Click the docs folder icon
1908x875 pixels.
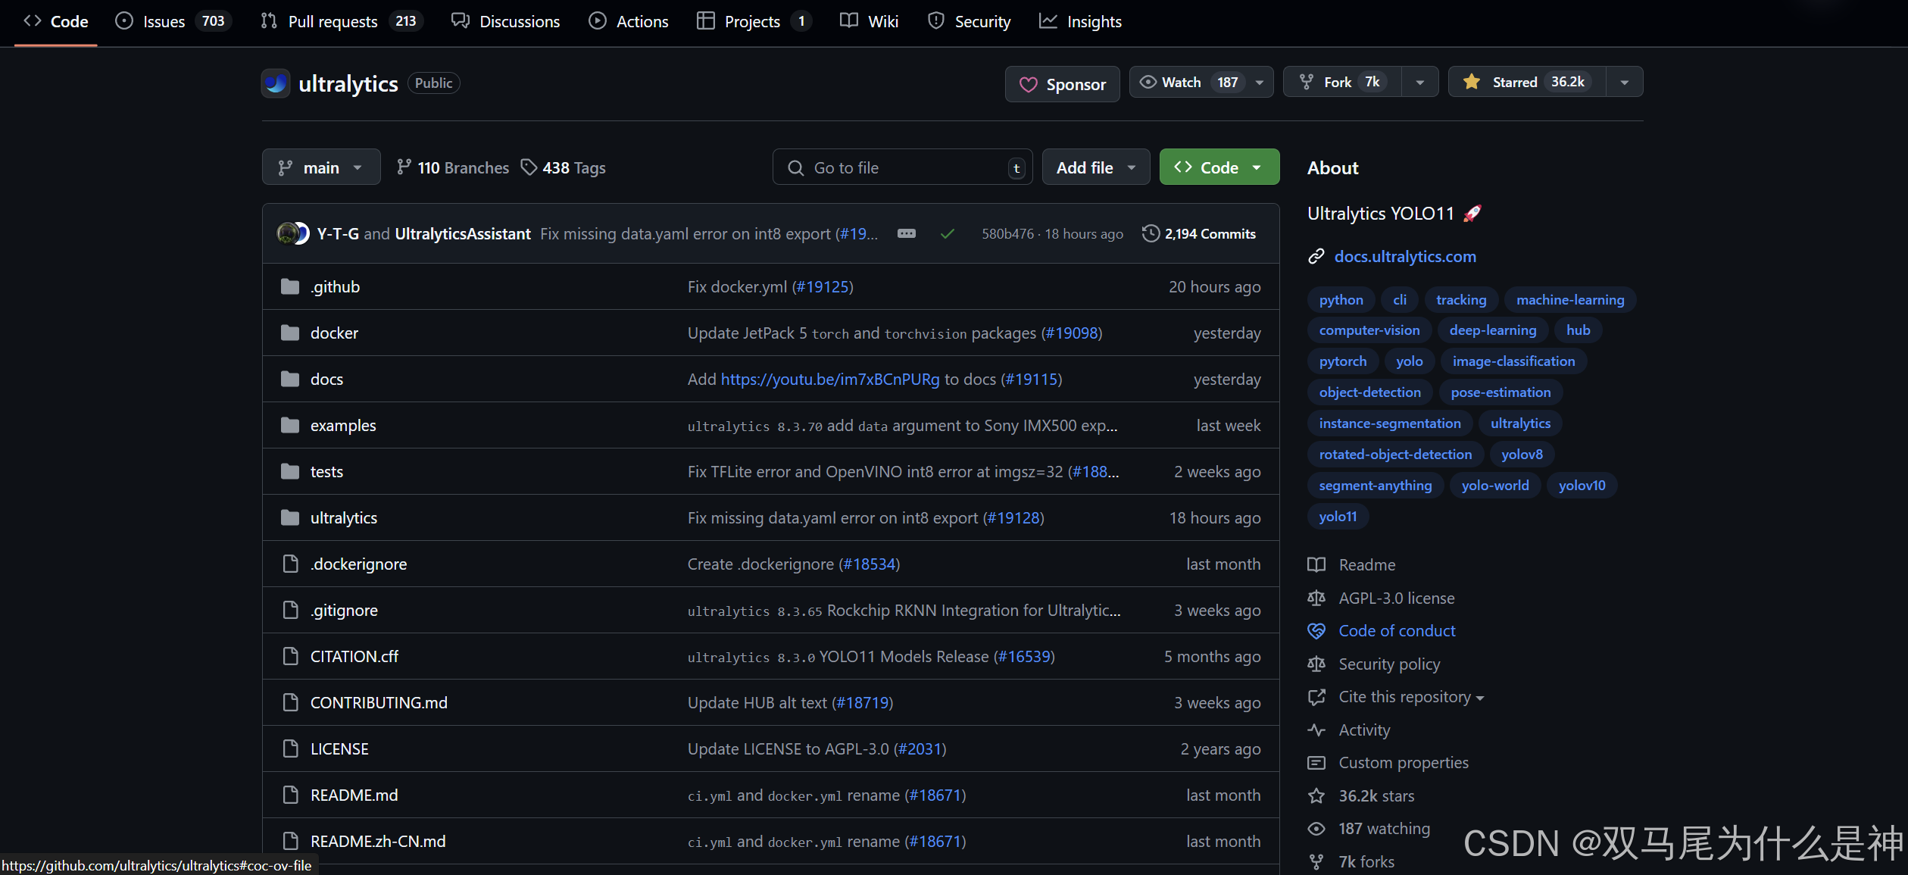290,379
